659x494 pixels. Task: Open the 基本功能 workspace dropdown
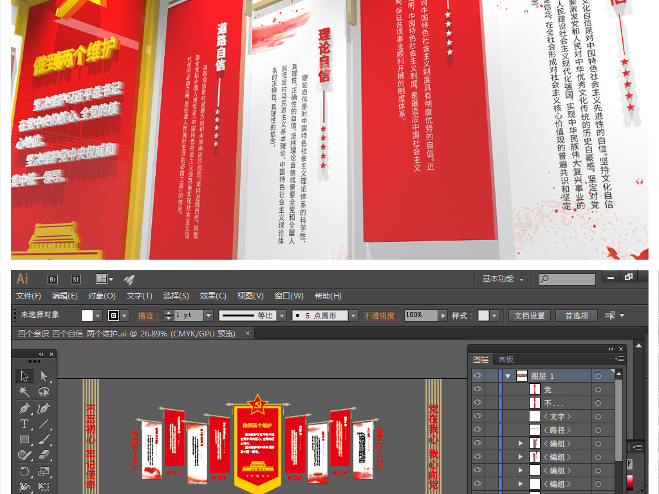point(503,279)
